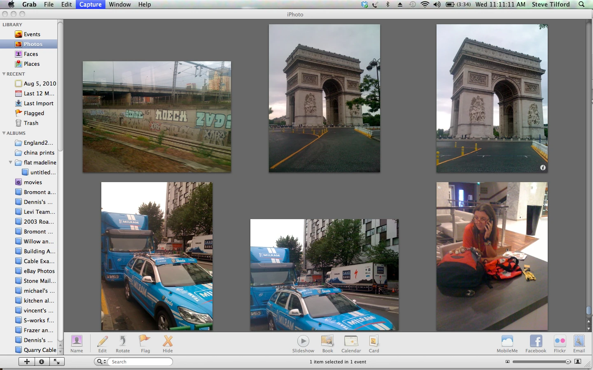Open the Edit tool for the selected photo
Image resolution: width=593 pixels, height=370 pixels.
pyautogui.click(x=102, y=344)
